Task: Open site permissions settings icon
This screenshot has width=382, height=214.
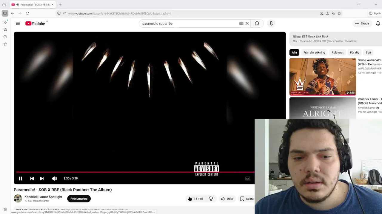Action: pyautogui.click(x=65, y=13)
